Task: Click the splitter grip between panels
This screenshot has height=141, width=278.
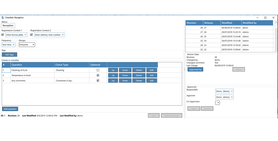Action: 184,70
